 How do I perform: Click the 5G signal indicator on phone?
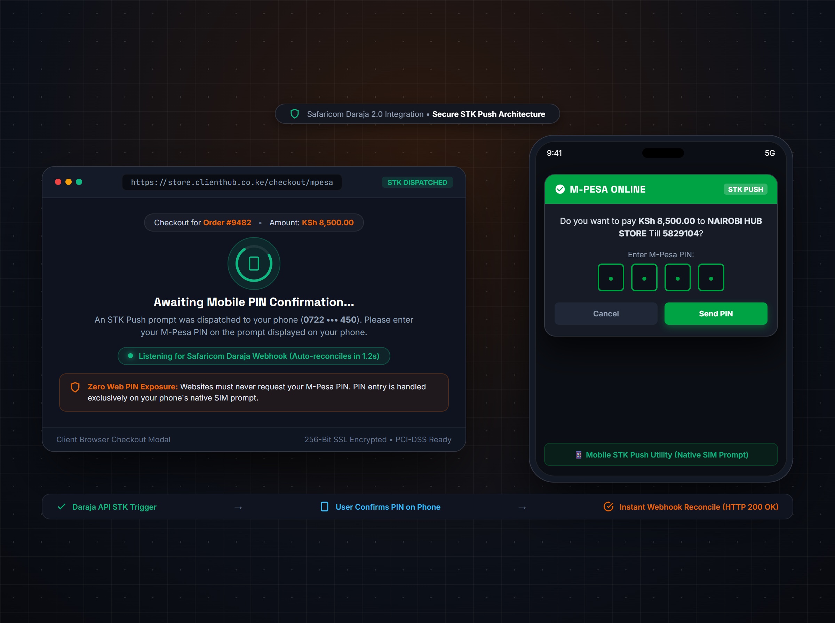[770, 153]
